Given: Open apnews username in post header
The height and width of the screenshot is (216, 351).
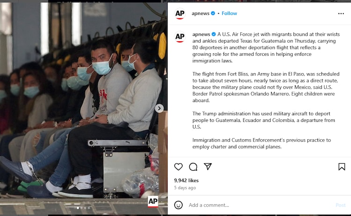Looking at the screenshot, I should [200, 14].
